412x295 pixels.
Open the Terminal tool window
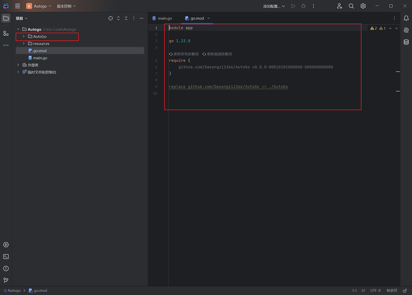6,257
